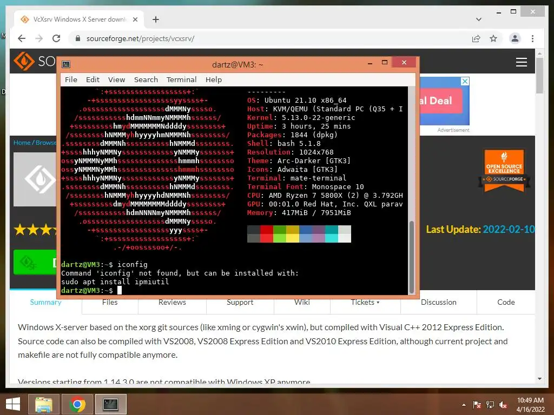Image resolution: width=554 pixels, height=415 pixels.
Task: Open the Windows Start button
Action: coord(13,404)
